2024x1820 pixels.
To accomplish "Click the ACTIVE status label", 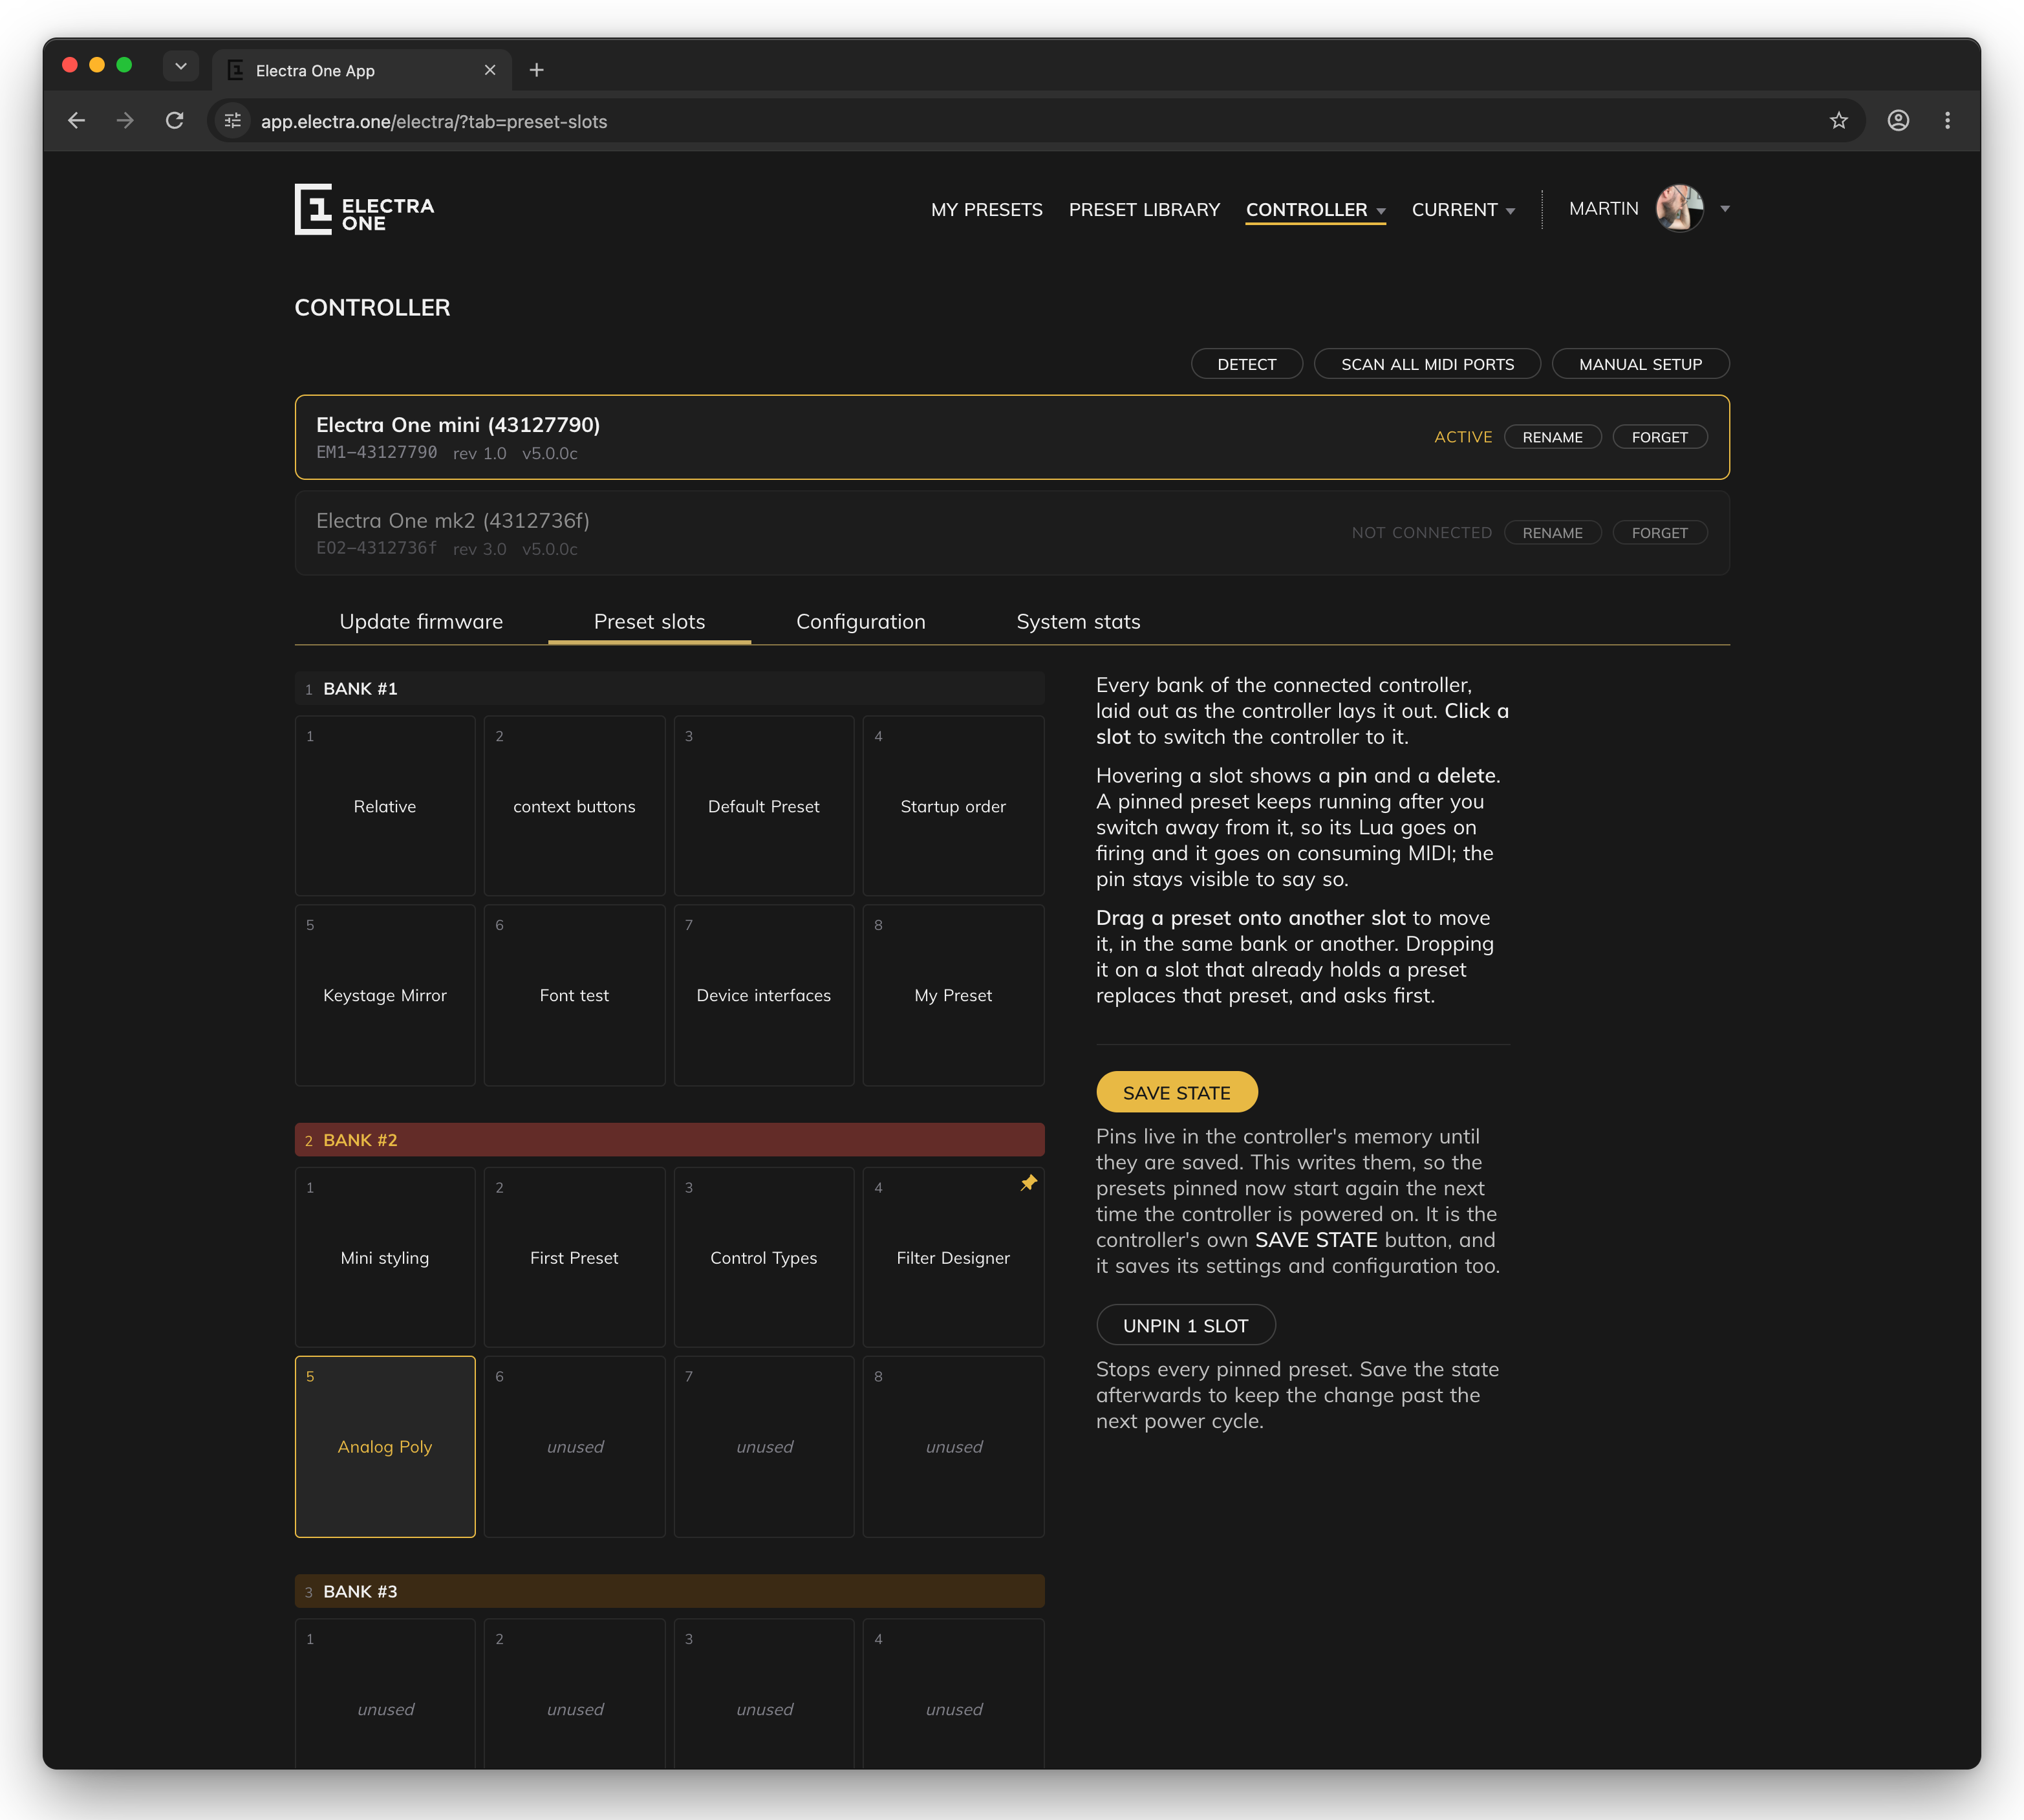I will (1462, 437).
